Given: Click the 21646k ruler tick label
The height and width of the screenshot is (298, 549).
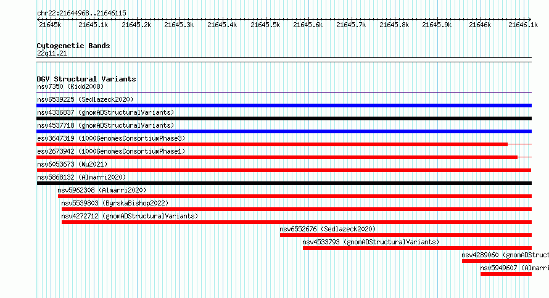Looking at the screenshot, I should click(480, 25).
